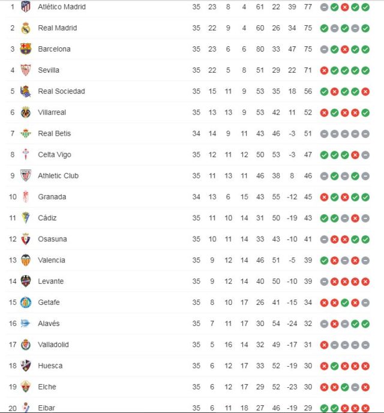Click Atlético Madrid's latest form result icon

[365, 7]
